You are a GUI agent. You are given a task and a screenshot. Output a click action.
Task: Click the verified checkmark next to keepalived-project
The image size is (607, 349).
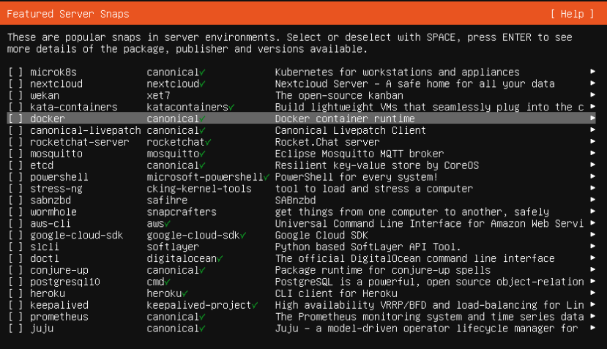255,305
